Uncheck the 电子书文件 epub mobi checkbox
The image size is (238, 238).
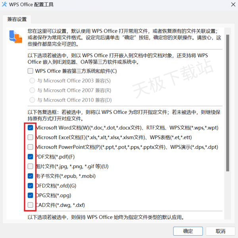pos(31,176)
